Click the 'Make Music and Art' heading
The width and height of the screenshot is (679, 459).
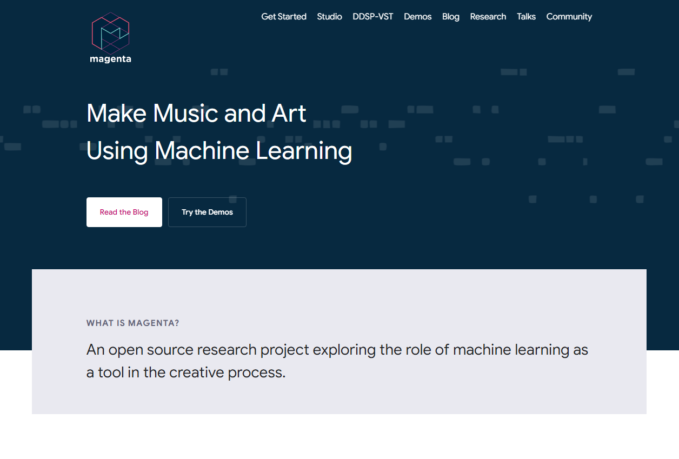196,113
